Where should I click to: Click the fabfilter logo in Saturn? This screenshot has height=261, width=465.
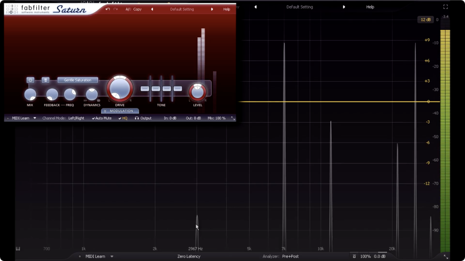pos(28,9)
